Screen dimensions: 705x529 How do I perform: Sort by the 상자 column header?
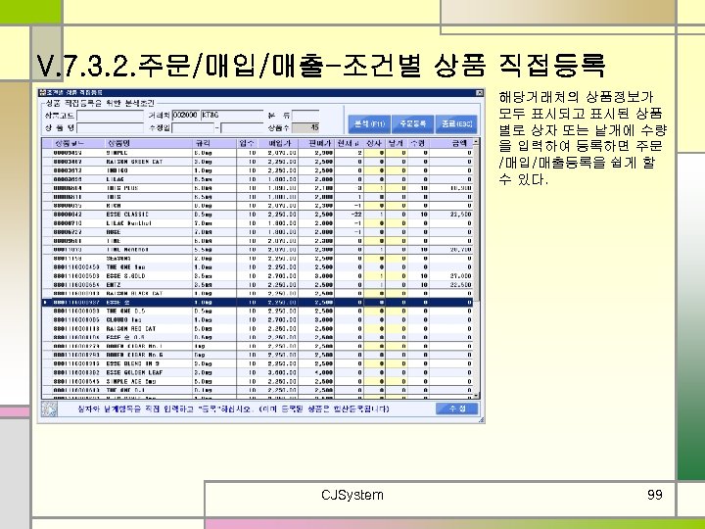(x=374, y=143)
